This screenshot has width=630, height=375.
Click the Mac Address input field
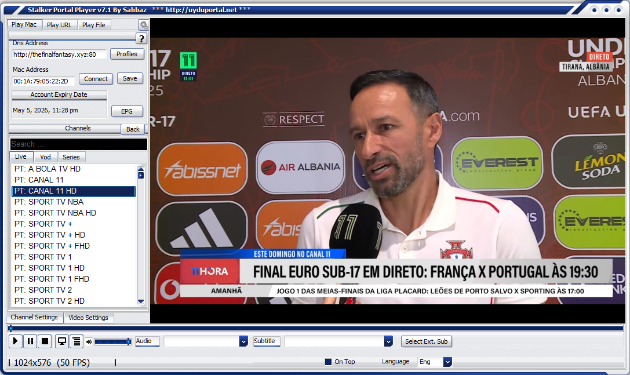pos(43,81)
